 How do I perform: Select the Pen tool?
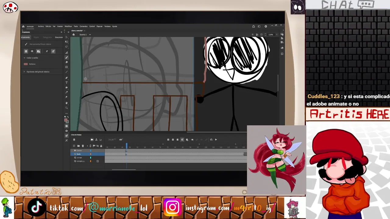(x=66, y=78)
